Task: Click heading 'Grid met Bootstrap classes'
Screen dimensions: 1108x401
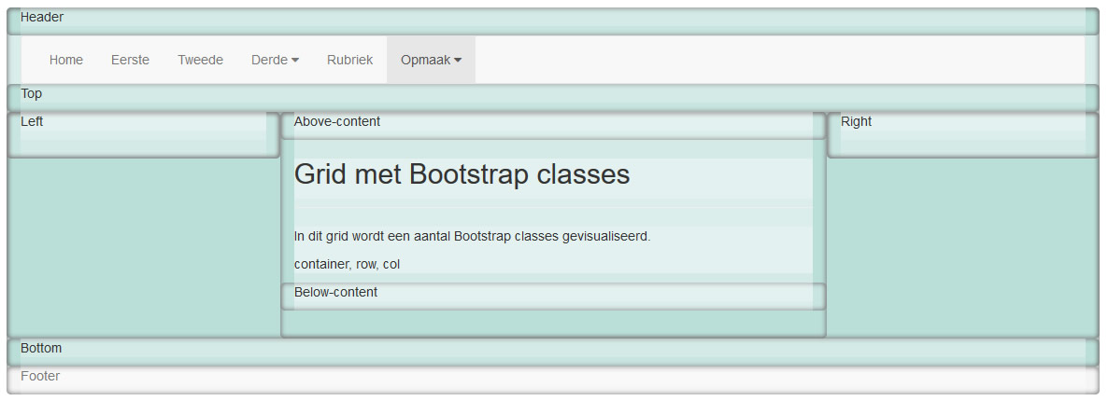Action: pos(462,173)
